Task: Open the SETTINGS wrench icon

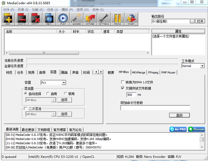Action: tap(104, 19)
